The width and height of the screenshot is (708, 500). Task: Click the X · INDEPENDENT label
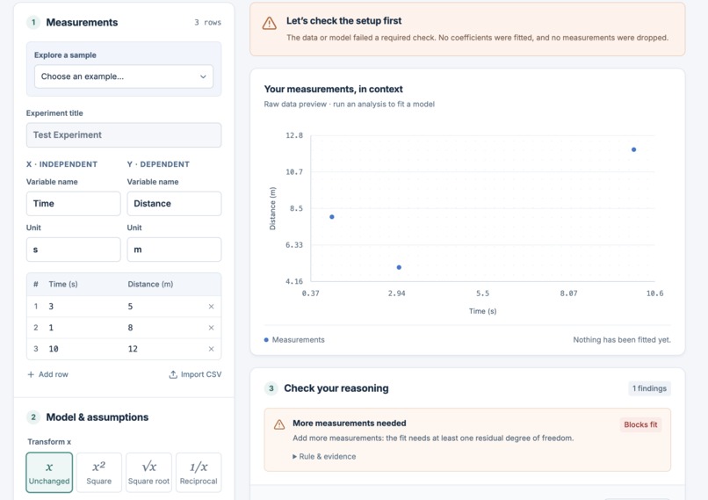tap(61, 164)
